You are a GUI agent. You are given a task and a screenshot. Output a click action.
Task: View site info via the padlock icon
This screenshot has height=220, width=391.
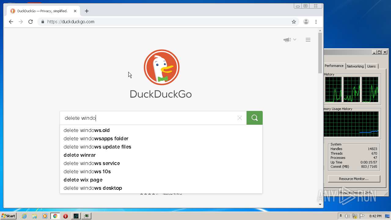42,22
